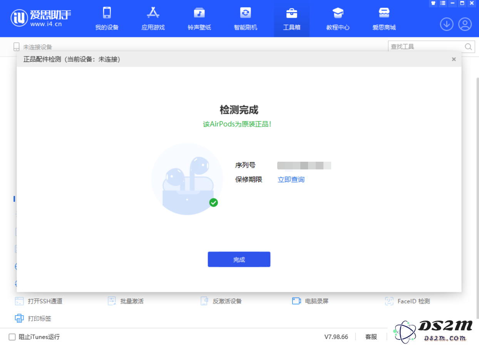479x345 pixels.
Task: Open the 铃声壁纸 tab
Action: click(x=199, y=18)
